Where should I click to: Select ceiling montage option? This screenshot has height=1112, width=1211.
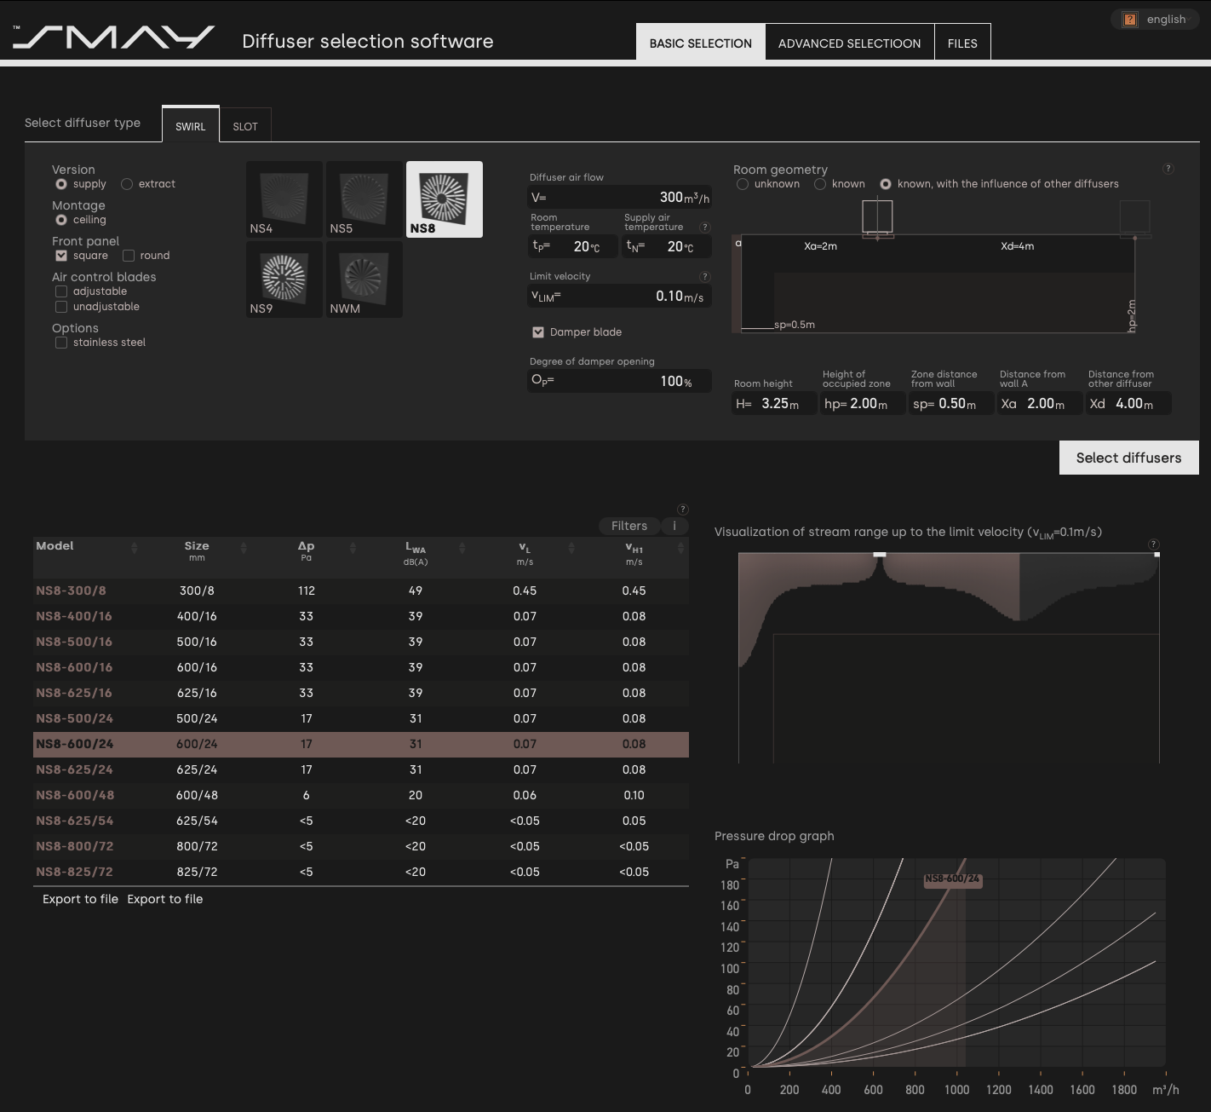[61, 220]
